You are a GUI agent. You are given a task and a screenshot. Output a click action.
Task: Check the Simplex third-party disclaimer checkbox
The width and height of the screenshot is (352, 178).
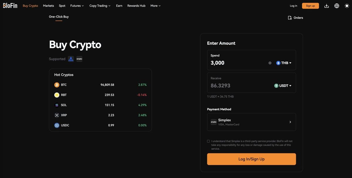pos(209,141)
